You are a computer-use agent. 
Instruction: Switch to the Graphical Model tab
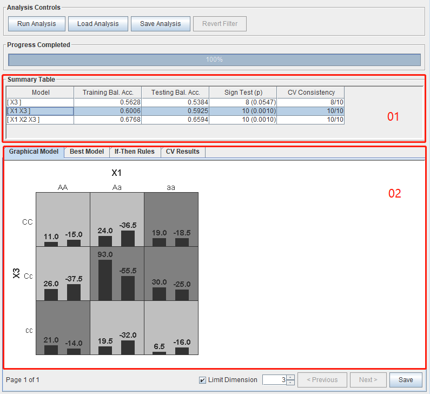point(34,152)
